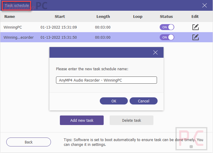Image resolution: width=213 pixels, height=153 pixels.
Task: Click the Length column header
Action: tap(103, 17)
